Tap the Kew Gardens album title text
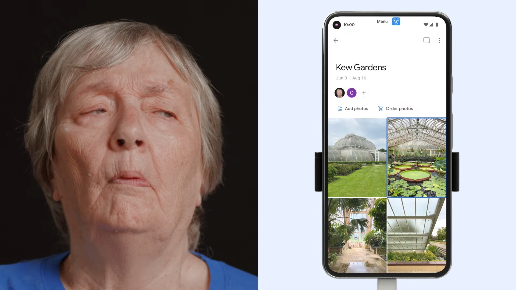This screenshot has height=290, width=516. [x=360, y=67]
